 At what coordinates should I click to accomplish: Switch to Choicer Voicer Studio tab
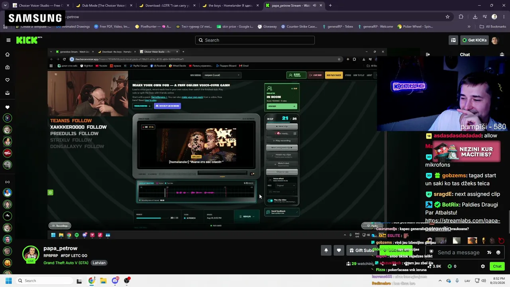[40, 6]
